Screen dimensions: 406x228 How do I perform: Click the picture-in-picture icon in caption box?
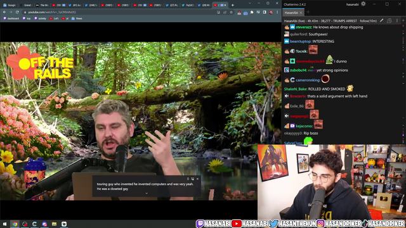193,179
